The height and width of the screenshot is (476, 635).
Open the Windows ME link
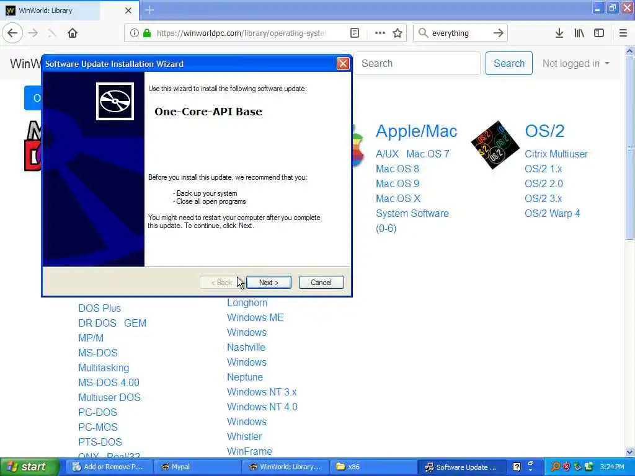coord(255,318)
